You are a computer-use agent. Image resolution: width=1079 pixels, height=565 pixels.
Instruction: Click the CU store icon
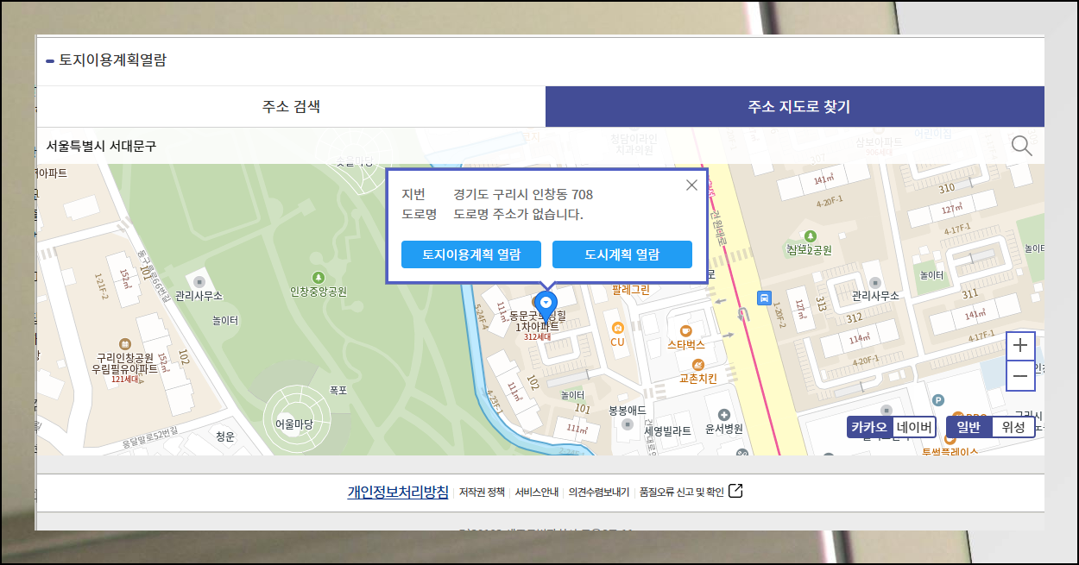(617, 328)
